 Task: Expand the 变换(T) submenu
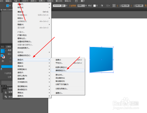[32, 4]
